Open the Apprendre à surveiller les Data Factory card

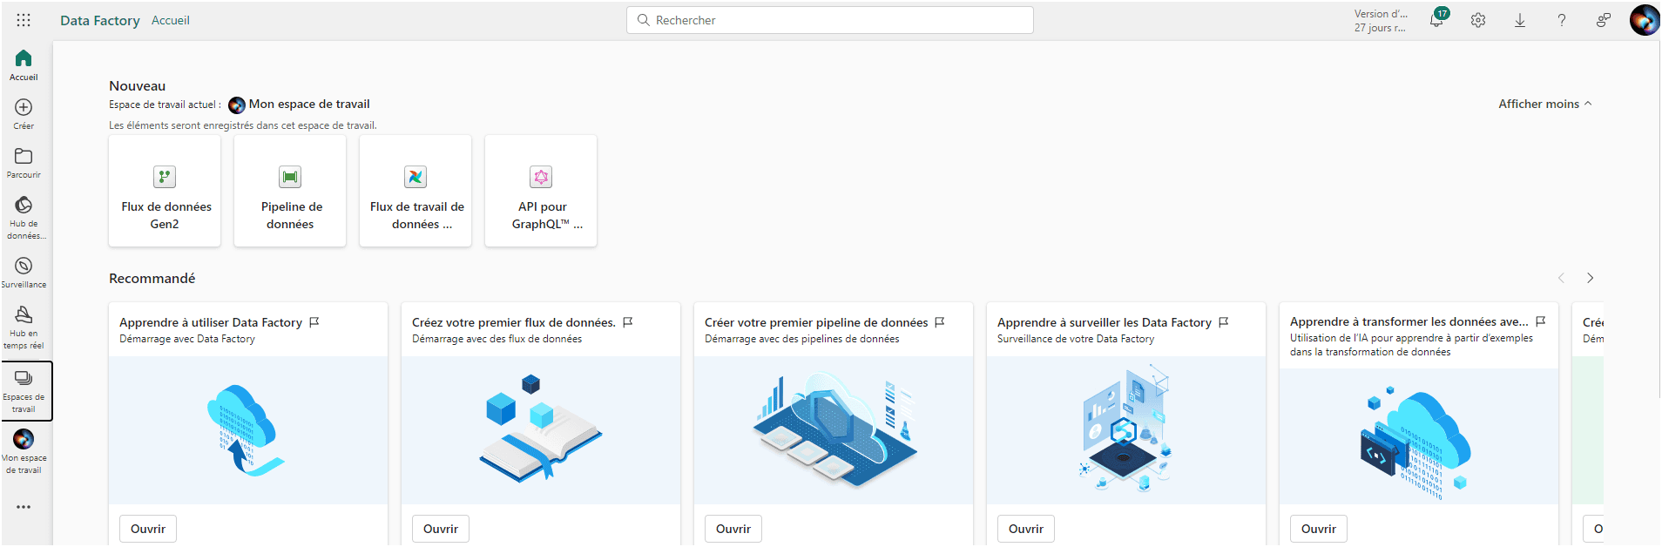tap(1026, 529)
